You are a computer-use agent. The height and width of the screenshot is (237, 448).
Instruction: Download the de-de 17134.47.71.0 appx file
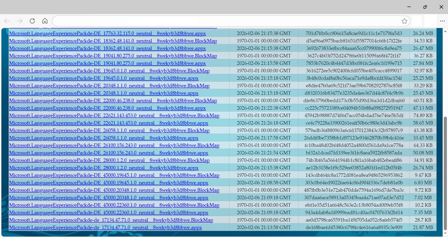105,228
